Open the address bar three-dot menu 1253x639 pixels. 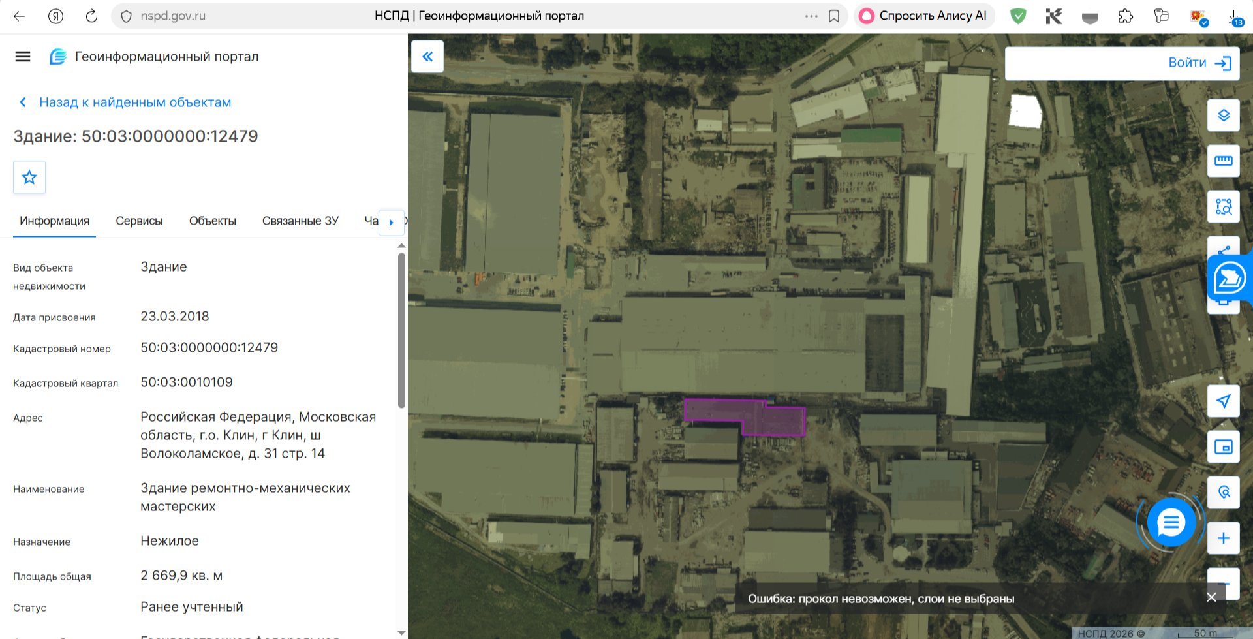[x=811, y=16]
